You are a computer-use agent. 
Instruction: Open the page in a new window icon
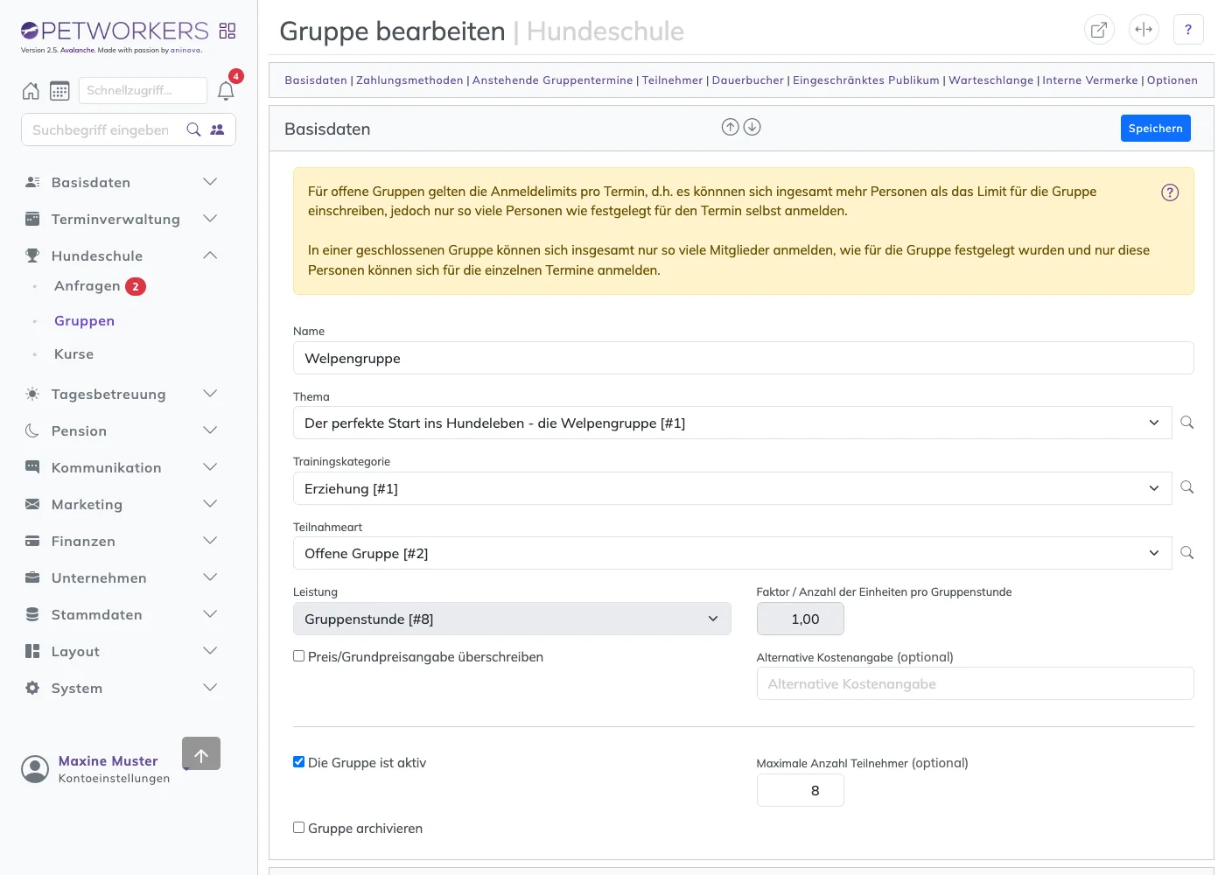point(1099,30)
